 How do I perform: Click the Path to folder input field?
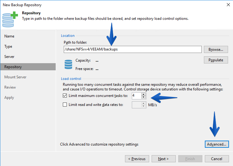132,49
